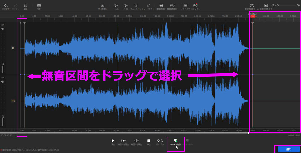Click the Undo (元に戻す) icon
The width and height of the screenshot is (301, 153).
[x=6, y=5]
